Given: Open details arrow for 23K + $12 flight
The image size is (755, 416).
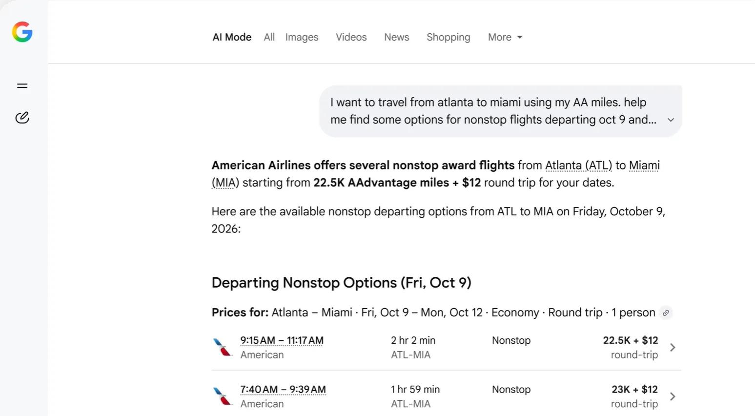Looking at the screenshot, I should click(x=673, y=396).
